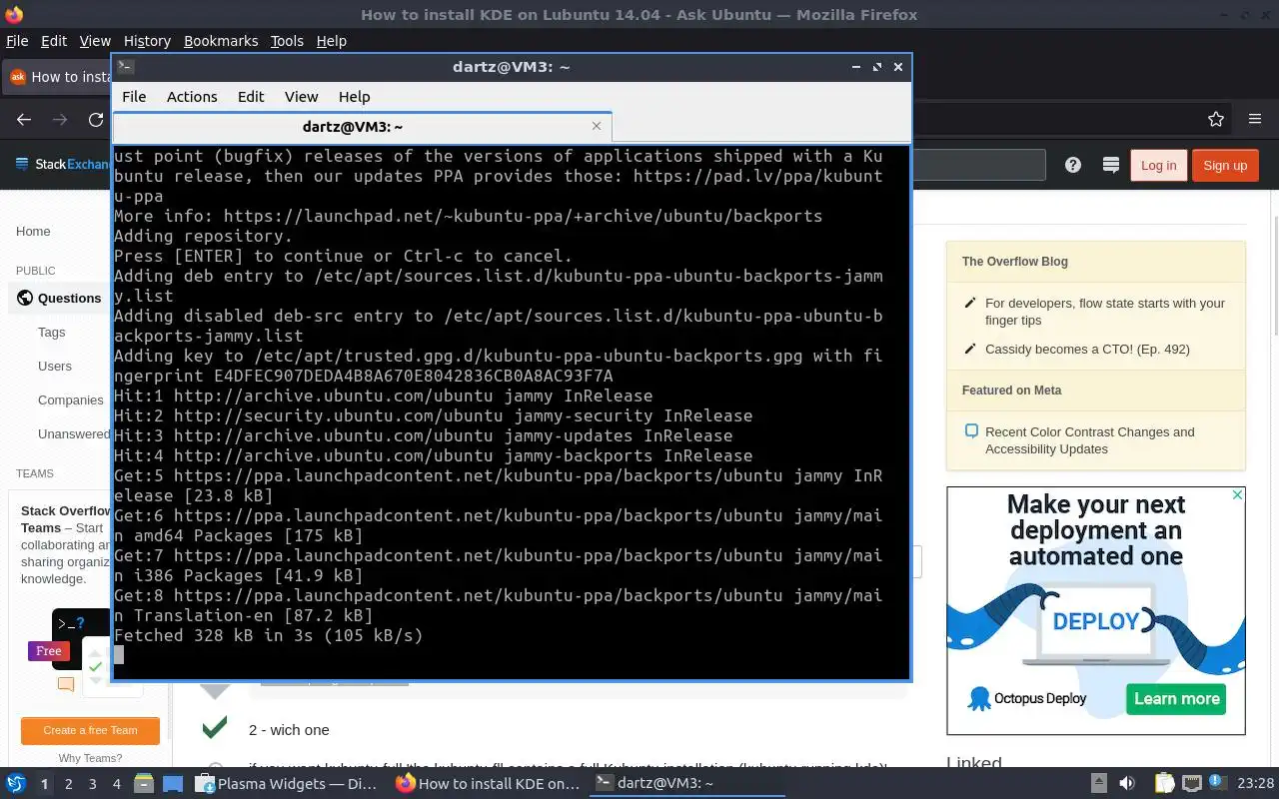Open the terminal Actions menu
Screen dimensions: 1279x799
(x=192, y=97)
